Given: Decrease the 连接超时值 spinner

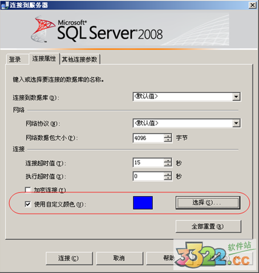Looking at the screenshot, I should pyautogui.click(x=168, y=165).
